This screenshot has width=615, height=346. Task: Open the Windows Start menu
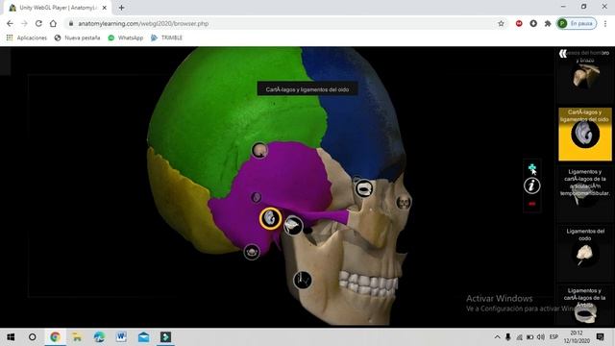pos(11,337)
